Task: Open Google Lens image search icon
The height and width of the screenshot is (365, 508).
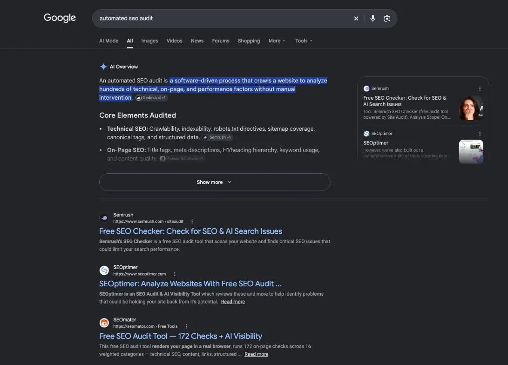Action: tap(387, 19)
